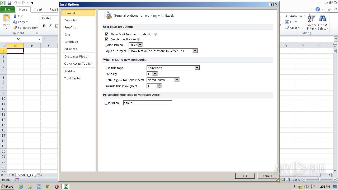Select the Siparis_17 sheet tab
This screenshot has width=338, height=190.
26,175
